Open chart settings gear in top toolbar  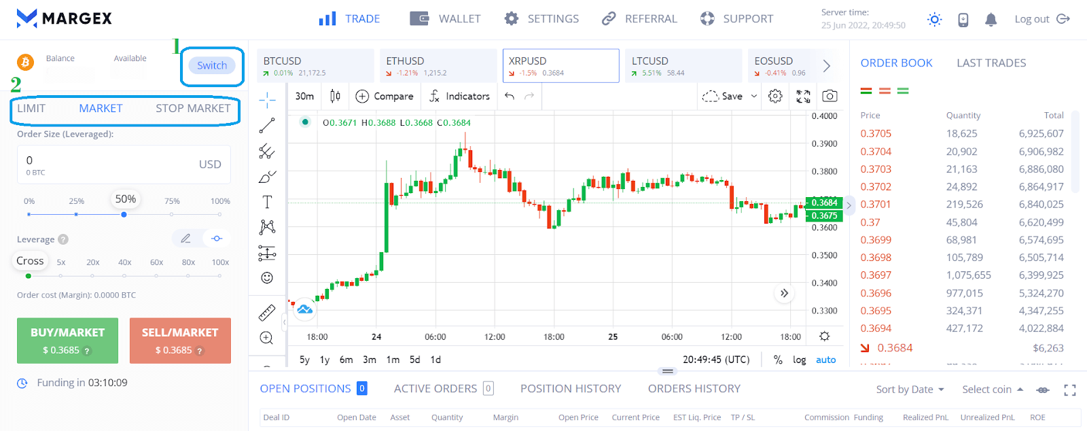tap(775, 96)
